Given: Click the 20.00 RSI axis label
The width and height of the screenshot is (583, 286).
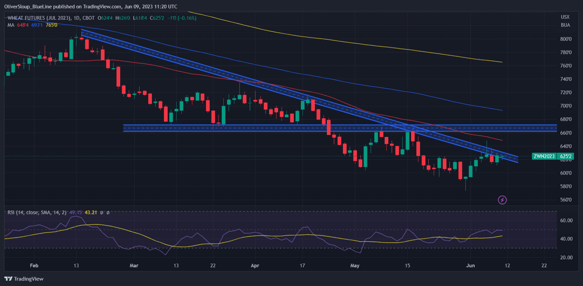Looking at the screenshot, I should coord(566,257).
